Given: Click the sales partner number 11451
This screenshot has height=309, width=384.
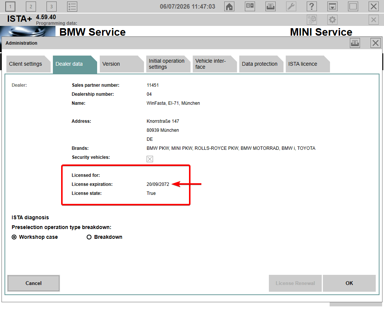Looking at the screenshot, I should point(153,85).
